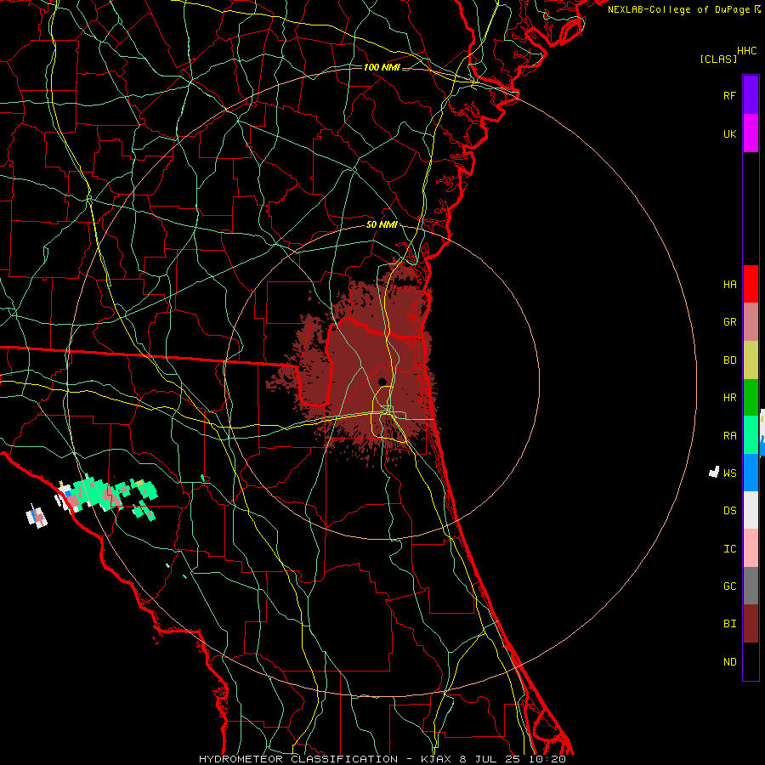Click the [CLAS] units label
765x765 pixels.
tap(718, 59)
